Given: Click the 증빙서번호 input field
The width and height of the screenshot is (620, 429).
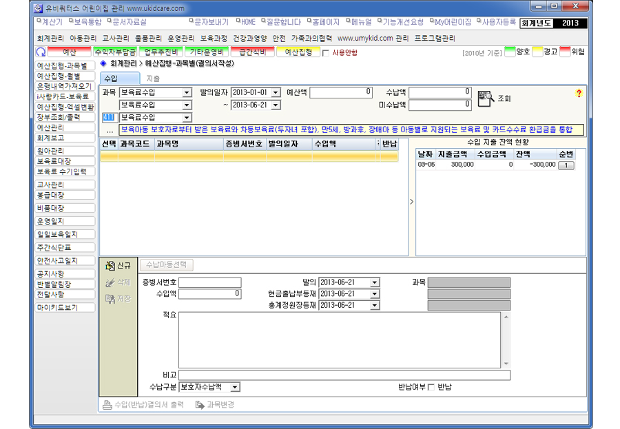Looking at the screenshot, I should [x=210, y=283].
